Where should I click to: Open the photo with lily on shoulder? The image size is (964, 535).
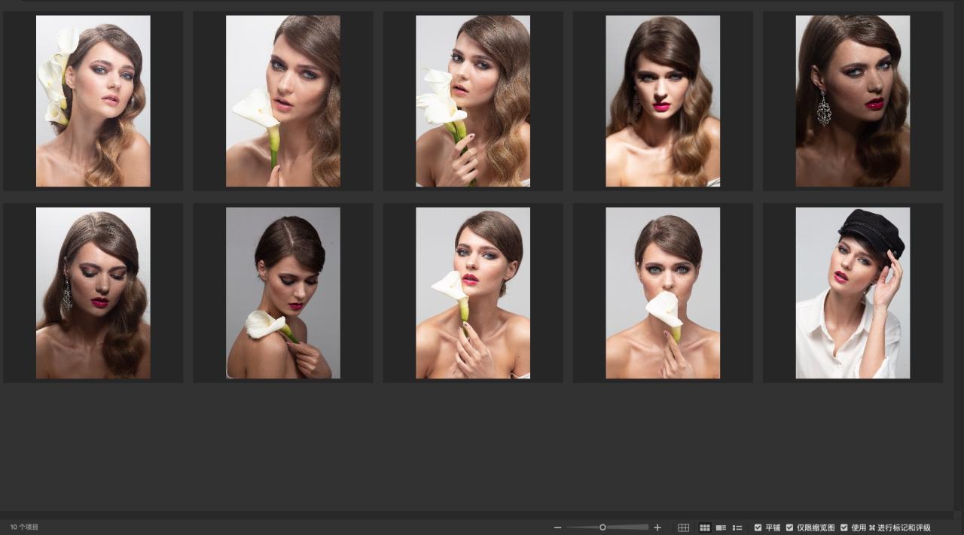[x=283, y=293]
